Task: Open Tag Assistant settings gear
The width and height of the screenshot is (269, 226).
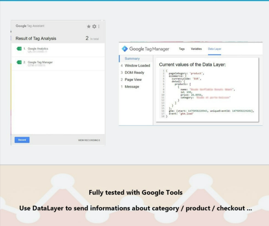Action: point(94,26)
